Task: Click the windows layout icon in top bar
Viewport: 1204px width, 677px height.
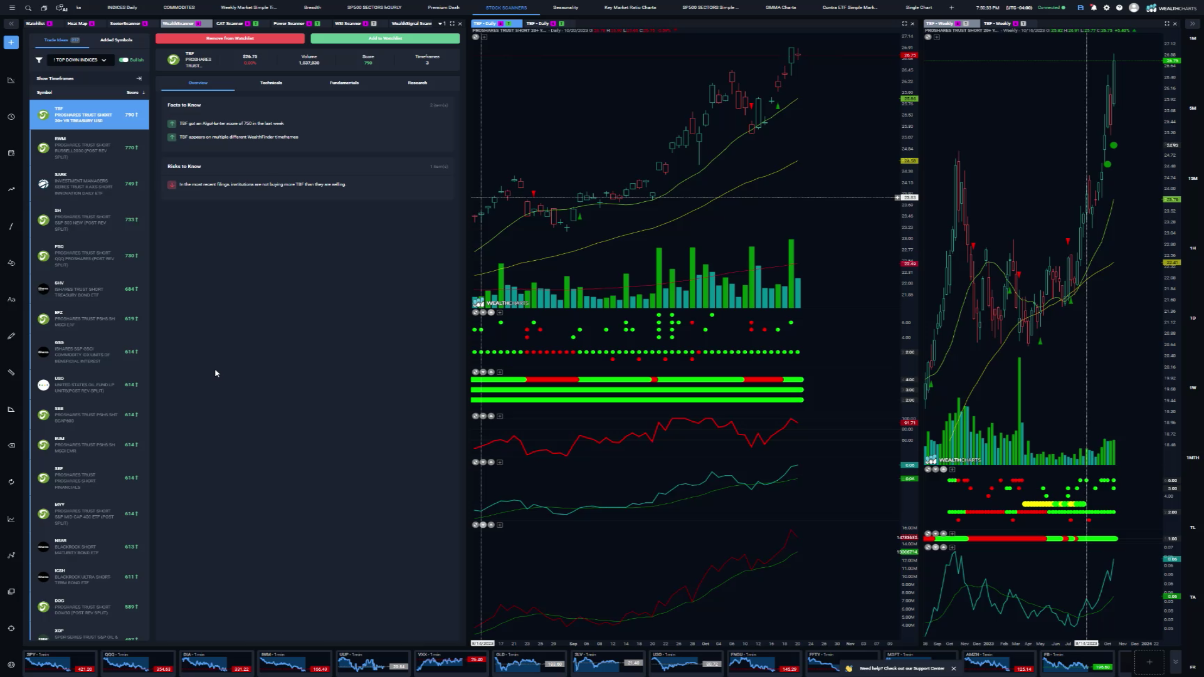Action: coord(44,8)
